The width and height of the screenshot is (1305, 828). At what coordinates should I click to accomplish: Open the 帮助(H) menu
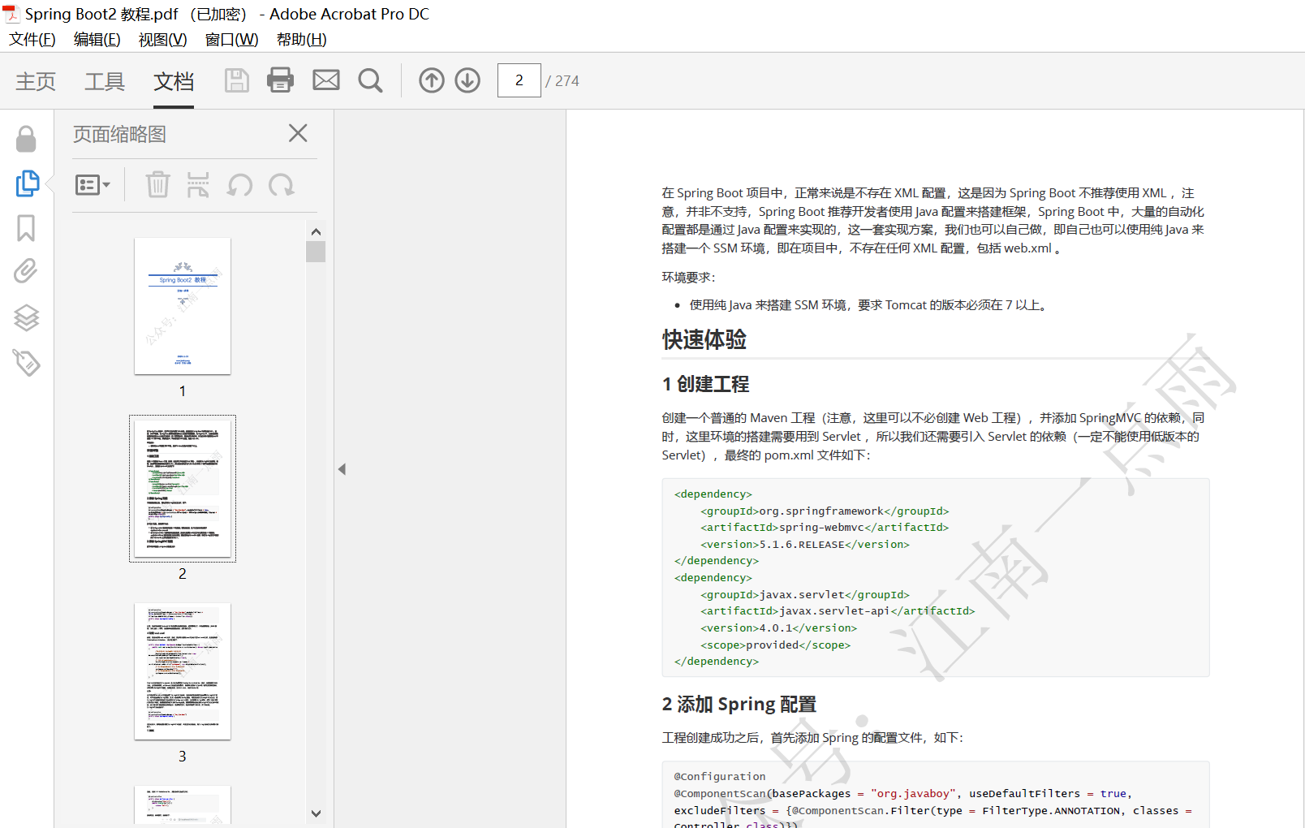point(302,40)
